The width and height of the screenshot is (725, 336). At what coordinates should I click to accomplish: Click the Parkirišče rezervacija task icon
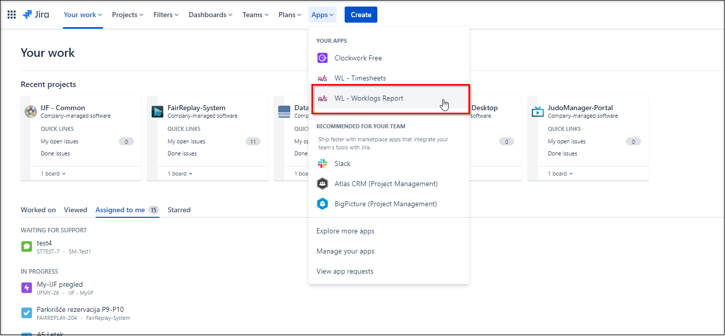[x=27, y=313]
